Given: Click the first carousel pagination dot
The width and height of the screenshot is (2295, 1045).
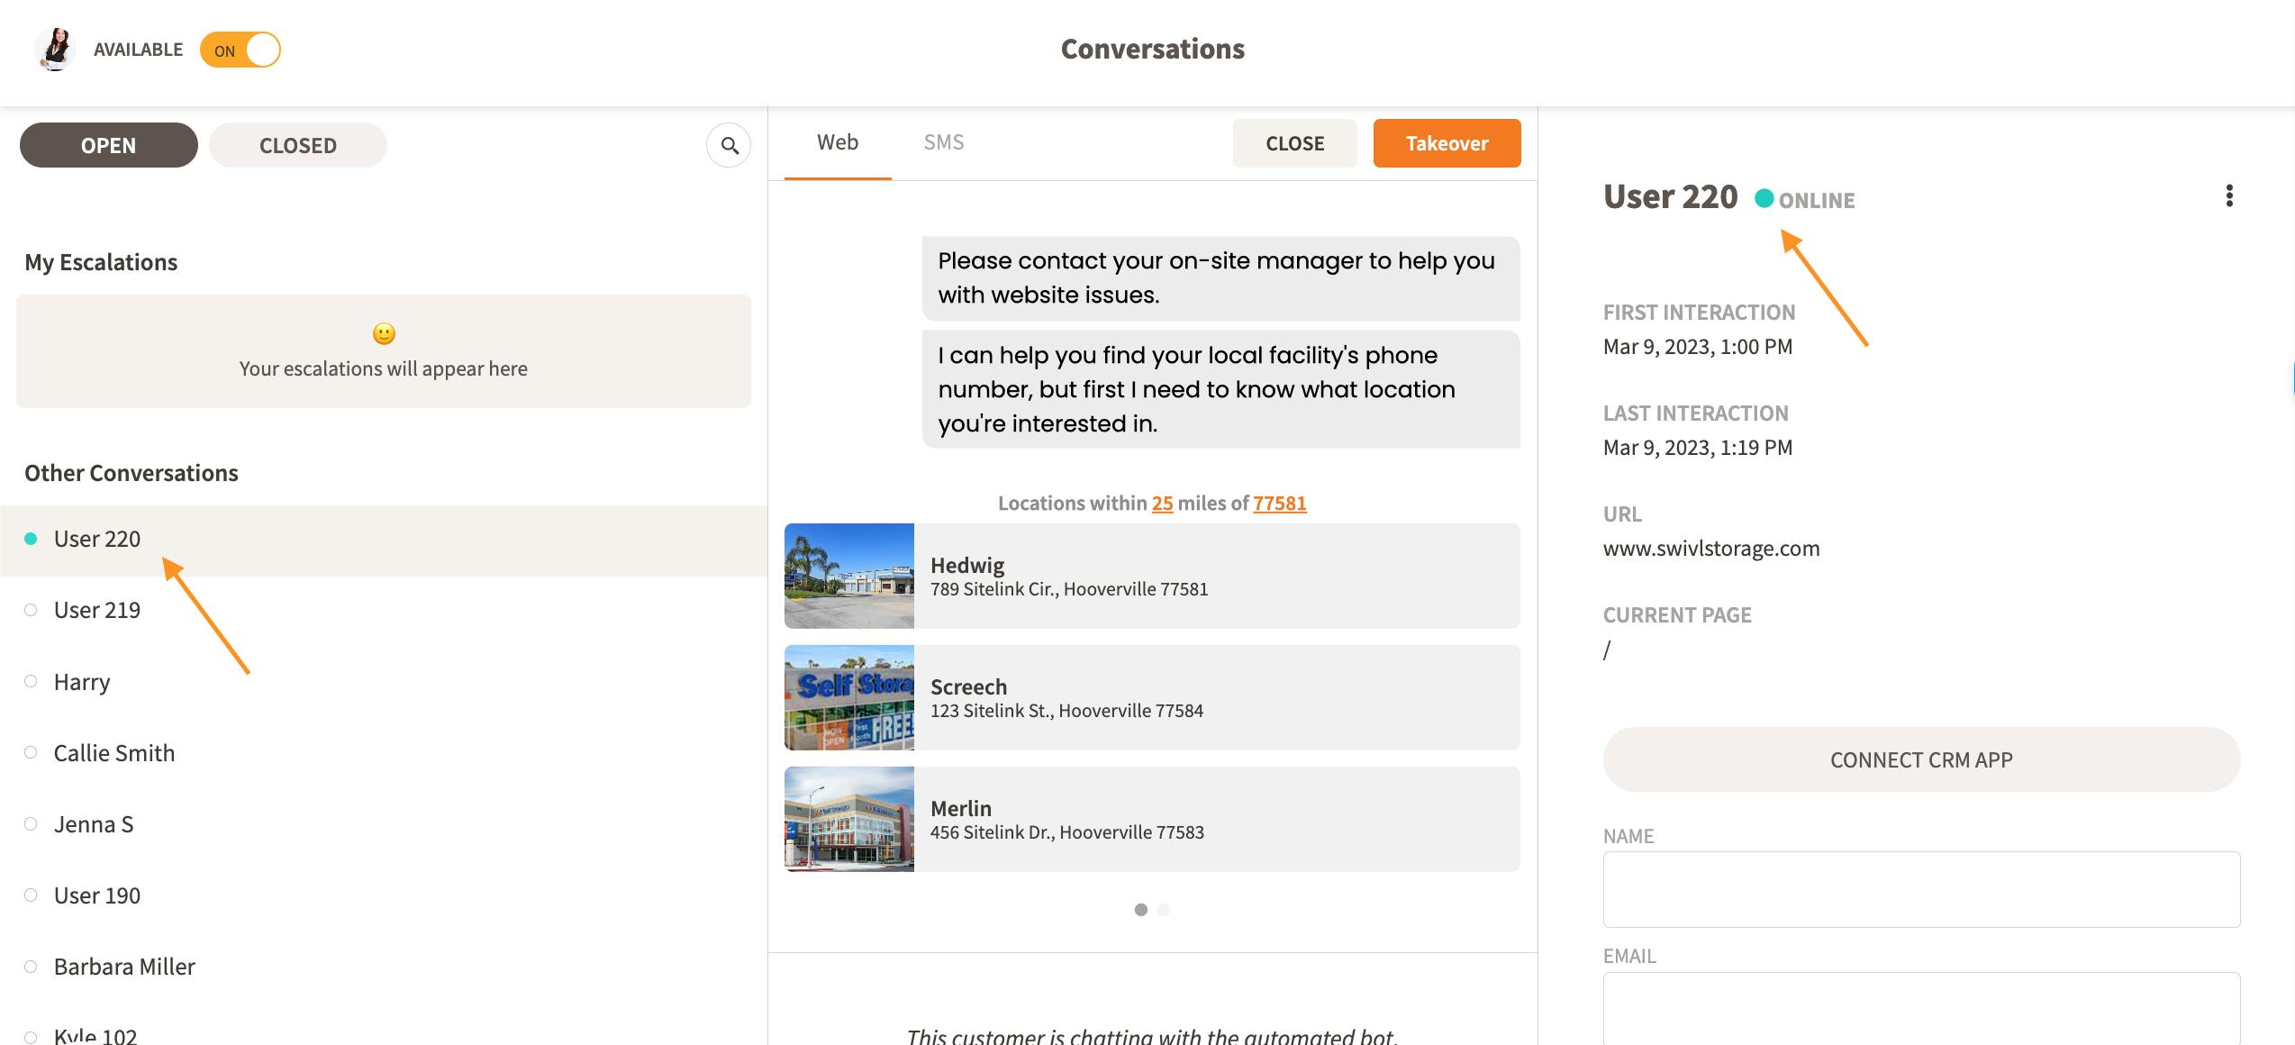Looking at the screenshot, I should click(x=1140, y=910).
